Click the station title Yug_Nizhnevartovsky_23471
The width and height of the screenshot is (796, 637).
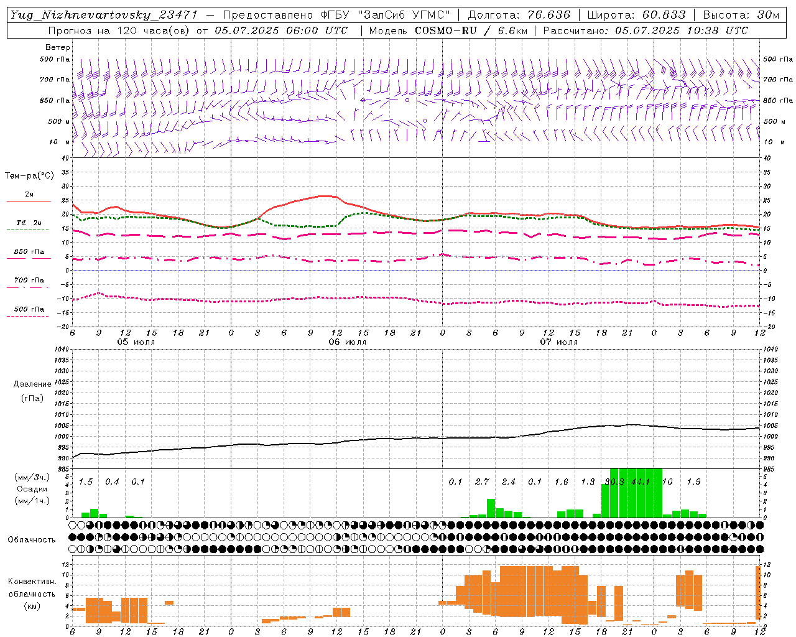pyautogui.click(x=103, y=15)
